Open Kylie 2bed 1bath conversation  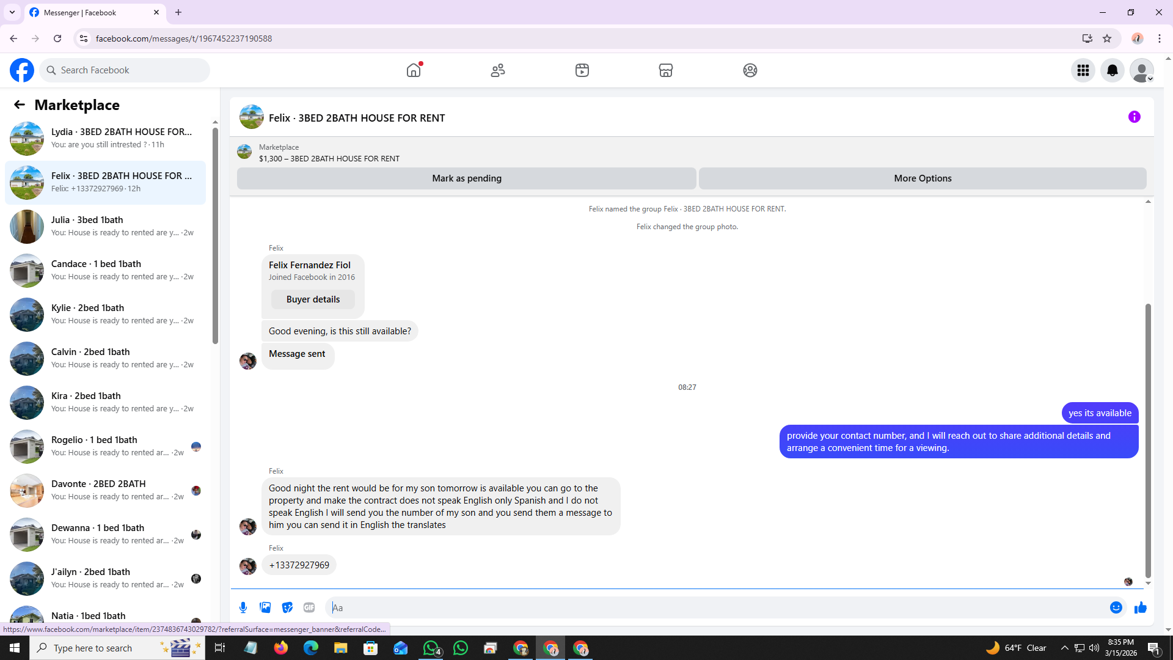[105, 314]
